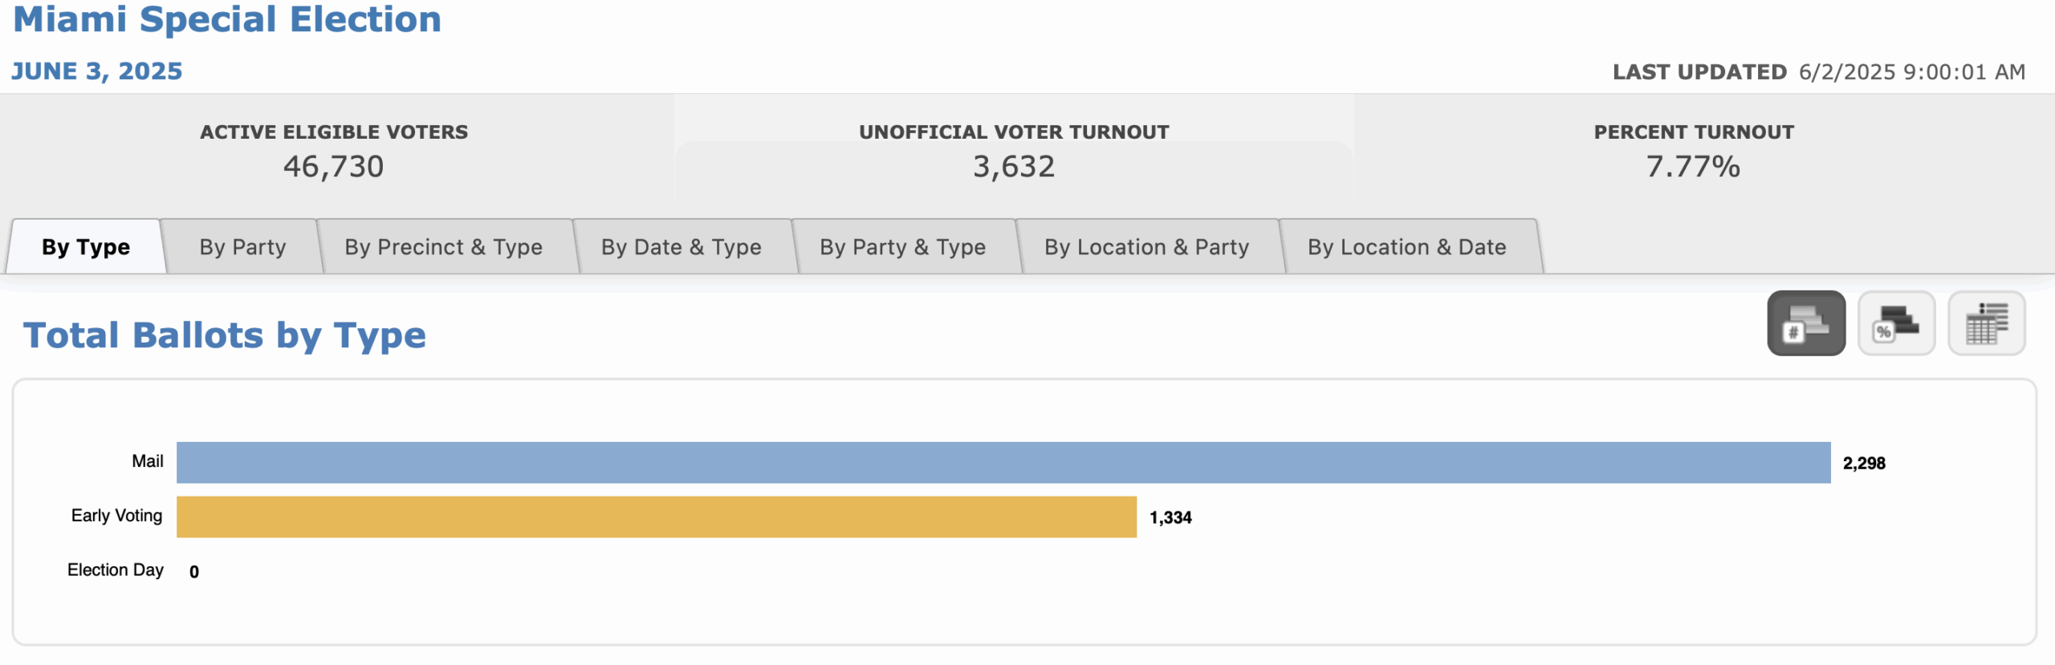Click the blue Mail ballots bar
The width and height of the screenshot is (2055, 665).
point(1003,463)
